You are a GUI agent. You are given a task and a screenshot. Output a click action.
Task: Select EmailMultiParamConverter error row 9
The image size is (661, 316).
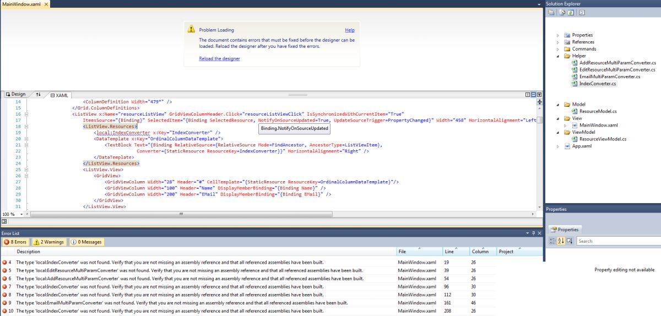248,303
